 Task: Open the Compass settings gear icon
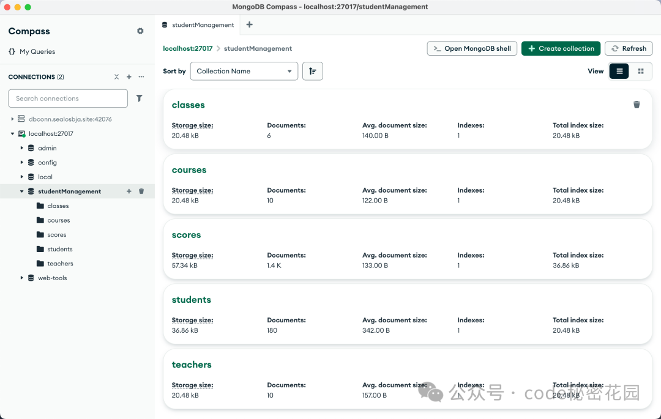[140, 31]
